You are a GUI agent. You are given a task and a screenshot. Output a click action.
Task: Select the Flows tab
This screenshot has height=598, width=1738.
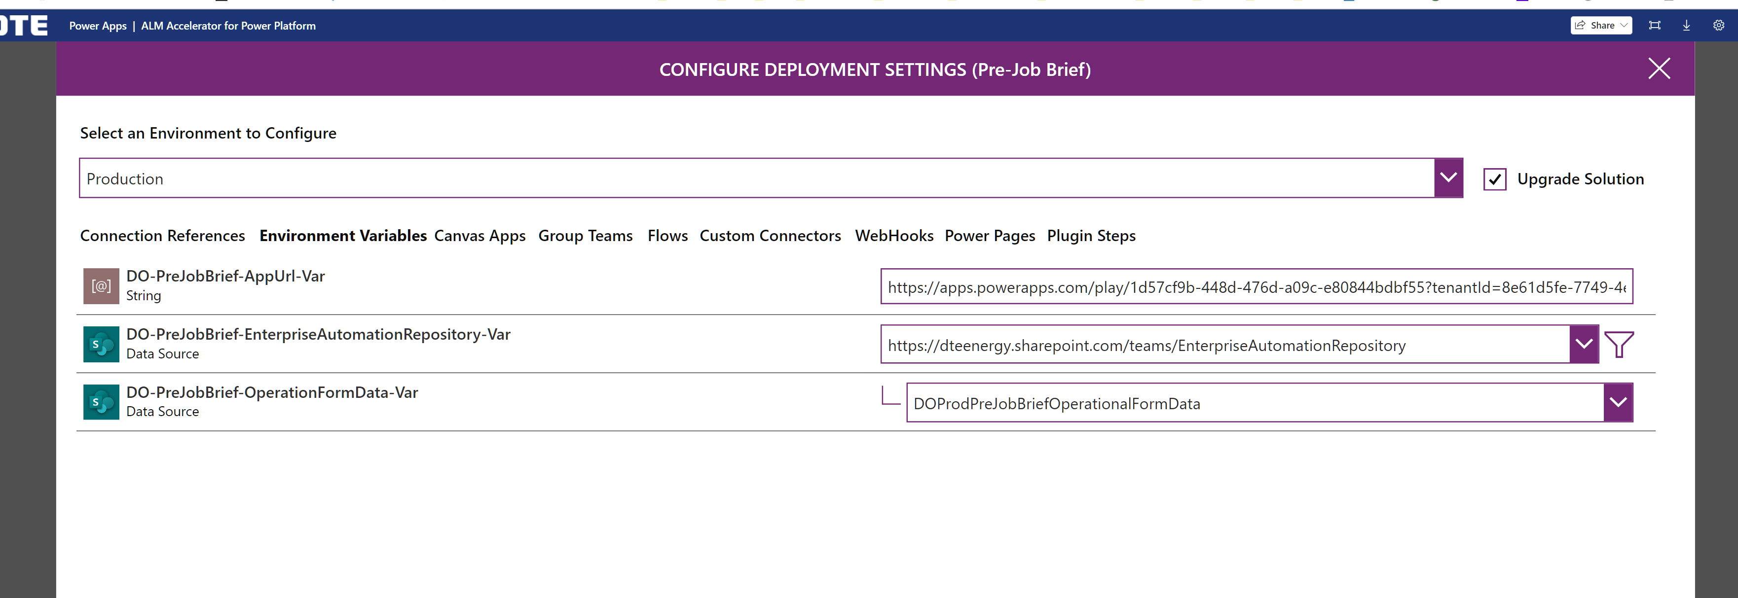667,236
